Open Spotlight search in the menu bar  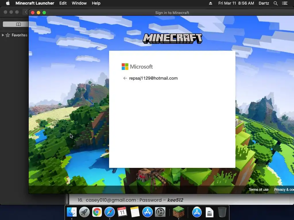[x=275, y=3]
